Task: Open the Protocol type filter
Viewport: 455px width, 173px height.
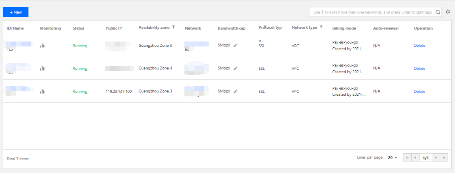Action: point(264,26)
